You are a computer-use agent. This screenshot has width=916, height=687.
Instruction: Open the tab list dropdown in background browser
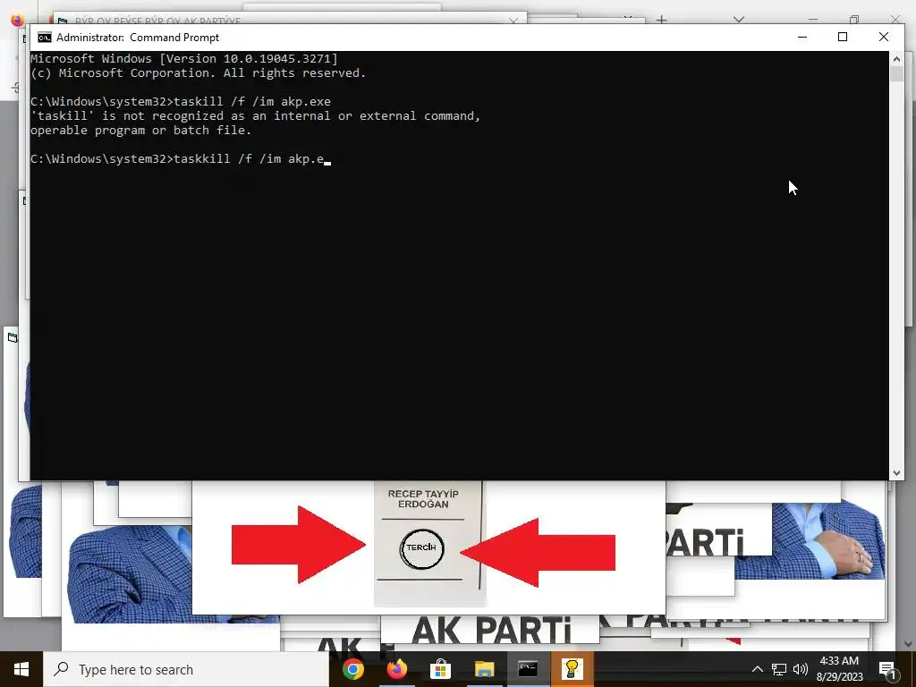point(738,20)
